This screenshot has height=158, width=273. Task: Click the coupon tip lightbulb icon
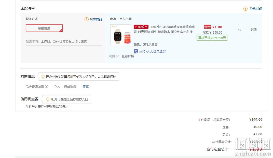click(x=48, y=99)
